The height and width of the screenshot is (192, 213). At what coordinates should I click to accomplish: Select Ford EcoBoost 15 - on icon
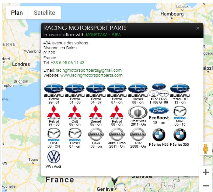pos(159,115)
